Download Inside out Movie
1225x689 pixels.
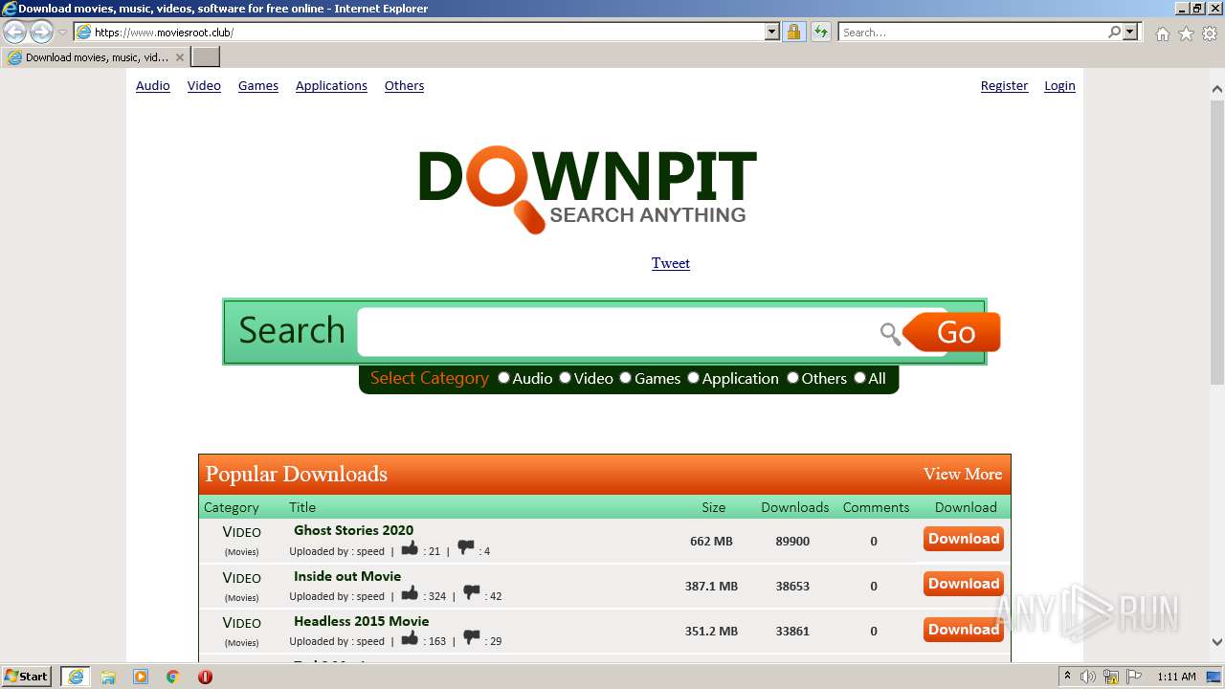tap(964, 584)
